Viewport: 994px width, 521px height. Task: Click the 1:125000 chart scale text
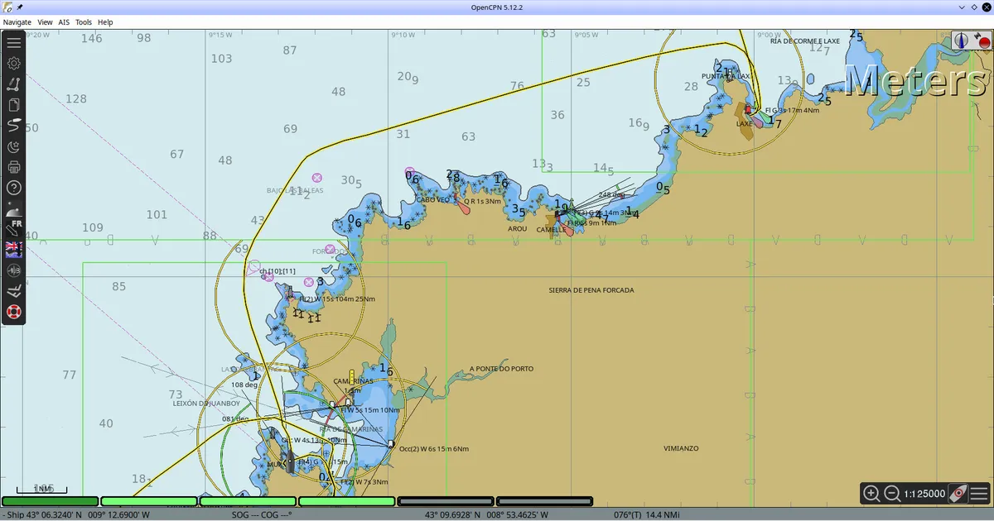pos(924,494)
